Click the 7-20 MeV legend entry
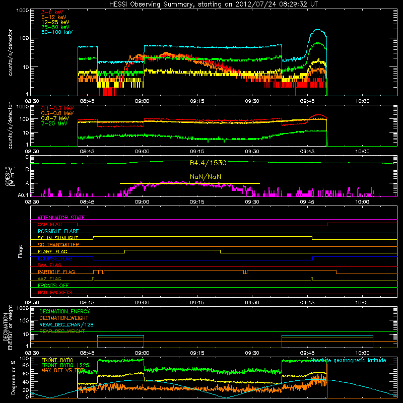Image resolution: width=403 pixels, height=403 pixels. [54, 123]
